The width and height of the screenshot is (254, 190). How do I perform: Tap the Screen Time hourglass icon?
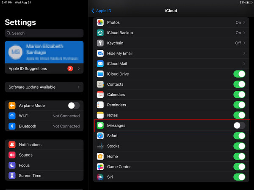click(x=12, y=176)
